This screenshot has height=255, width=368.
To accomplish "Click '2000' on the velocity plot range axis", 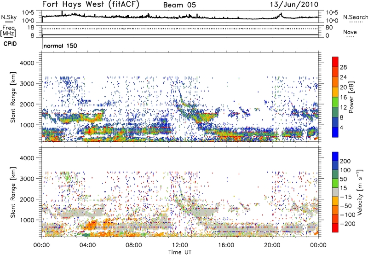I will pyautogui.click(x=27, y=199).
